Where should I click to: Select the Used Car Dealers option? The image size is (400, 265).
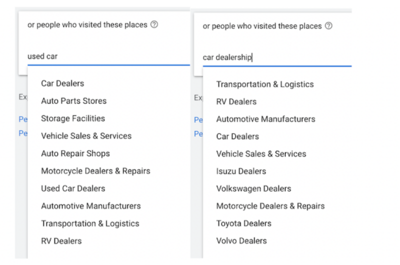point(73,188)
